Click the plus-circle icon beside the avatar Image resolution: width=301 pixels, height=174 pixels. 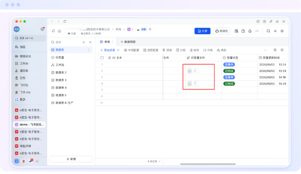[43, 29]
